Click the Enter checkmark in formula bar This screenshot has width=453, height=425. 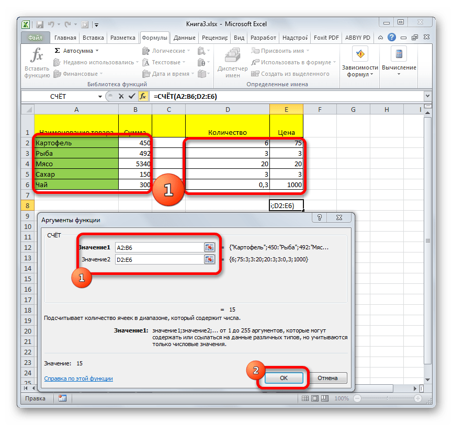pyautogui.click(x=131, y=97)
